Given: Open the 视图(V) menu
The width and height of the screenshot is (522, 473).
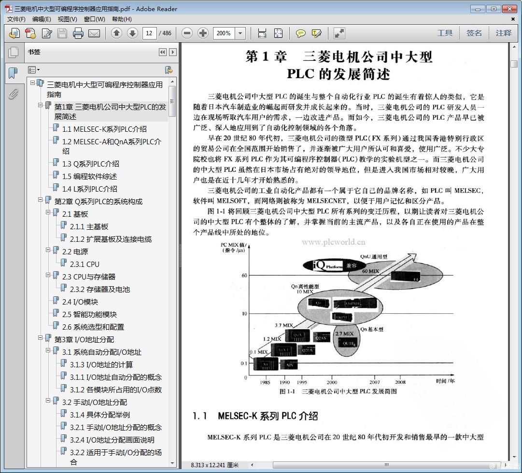Looking at the screenshot, I should click(x=67, y=19).
